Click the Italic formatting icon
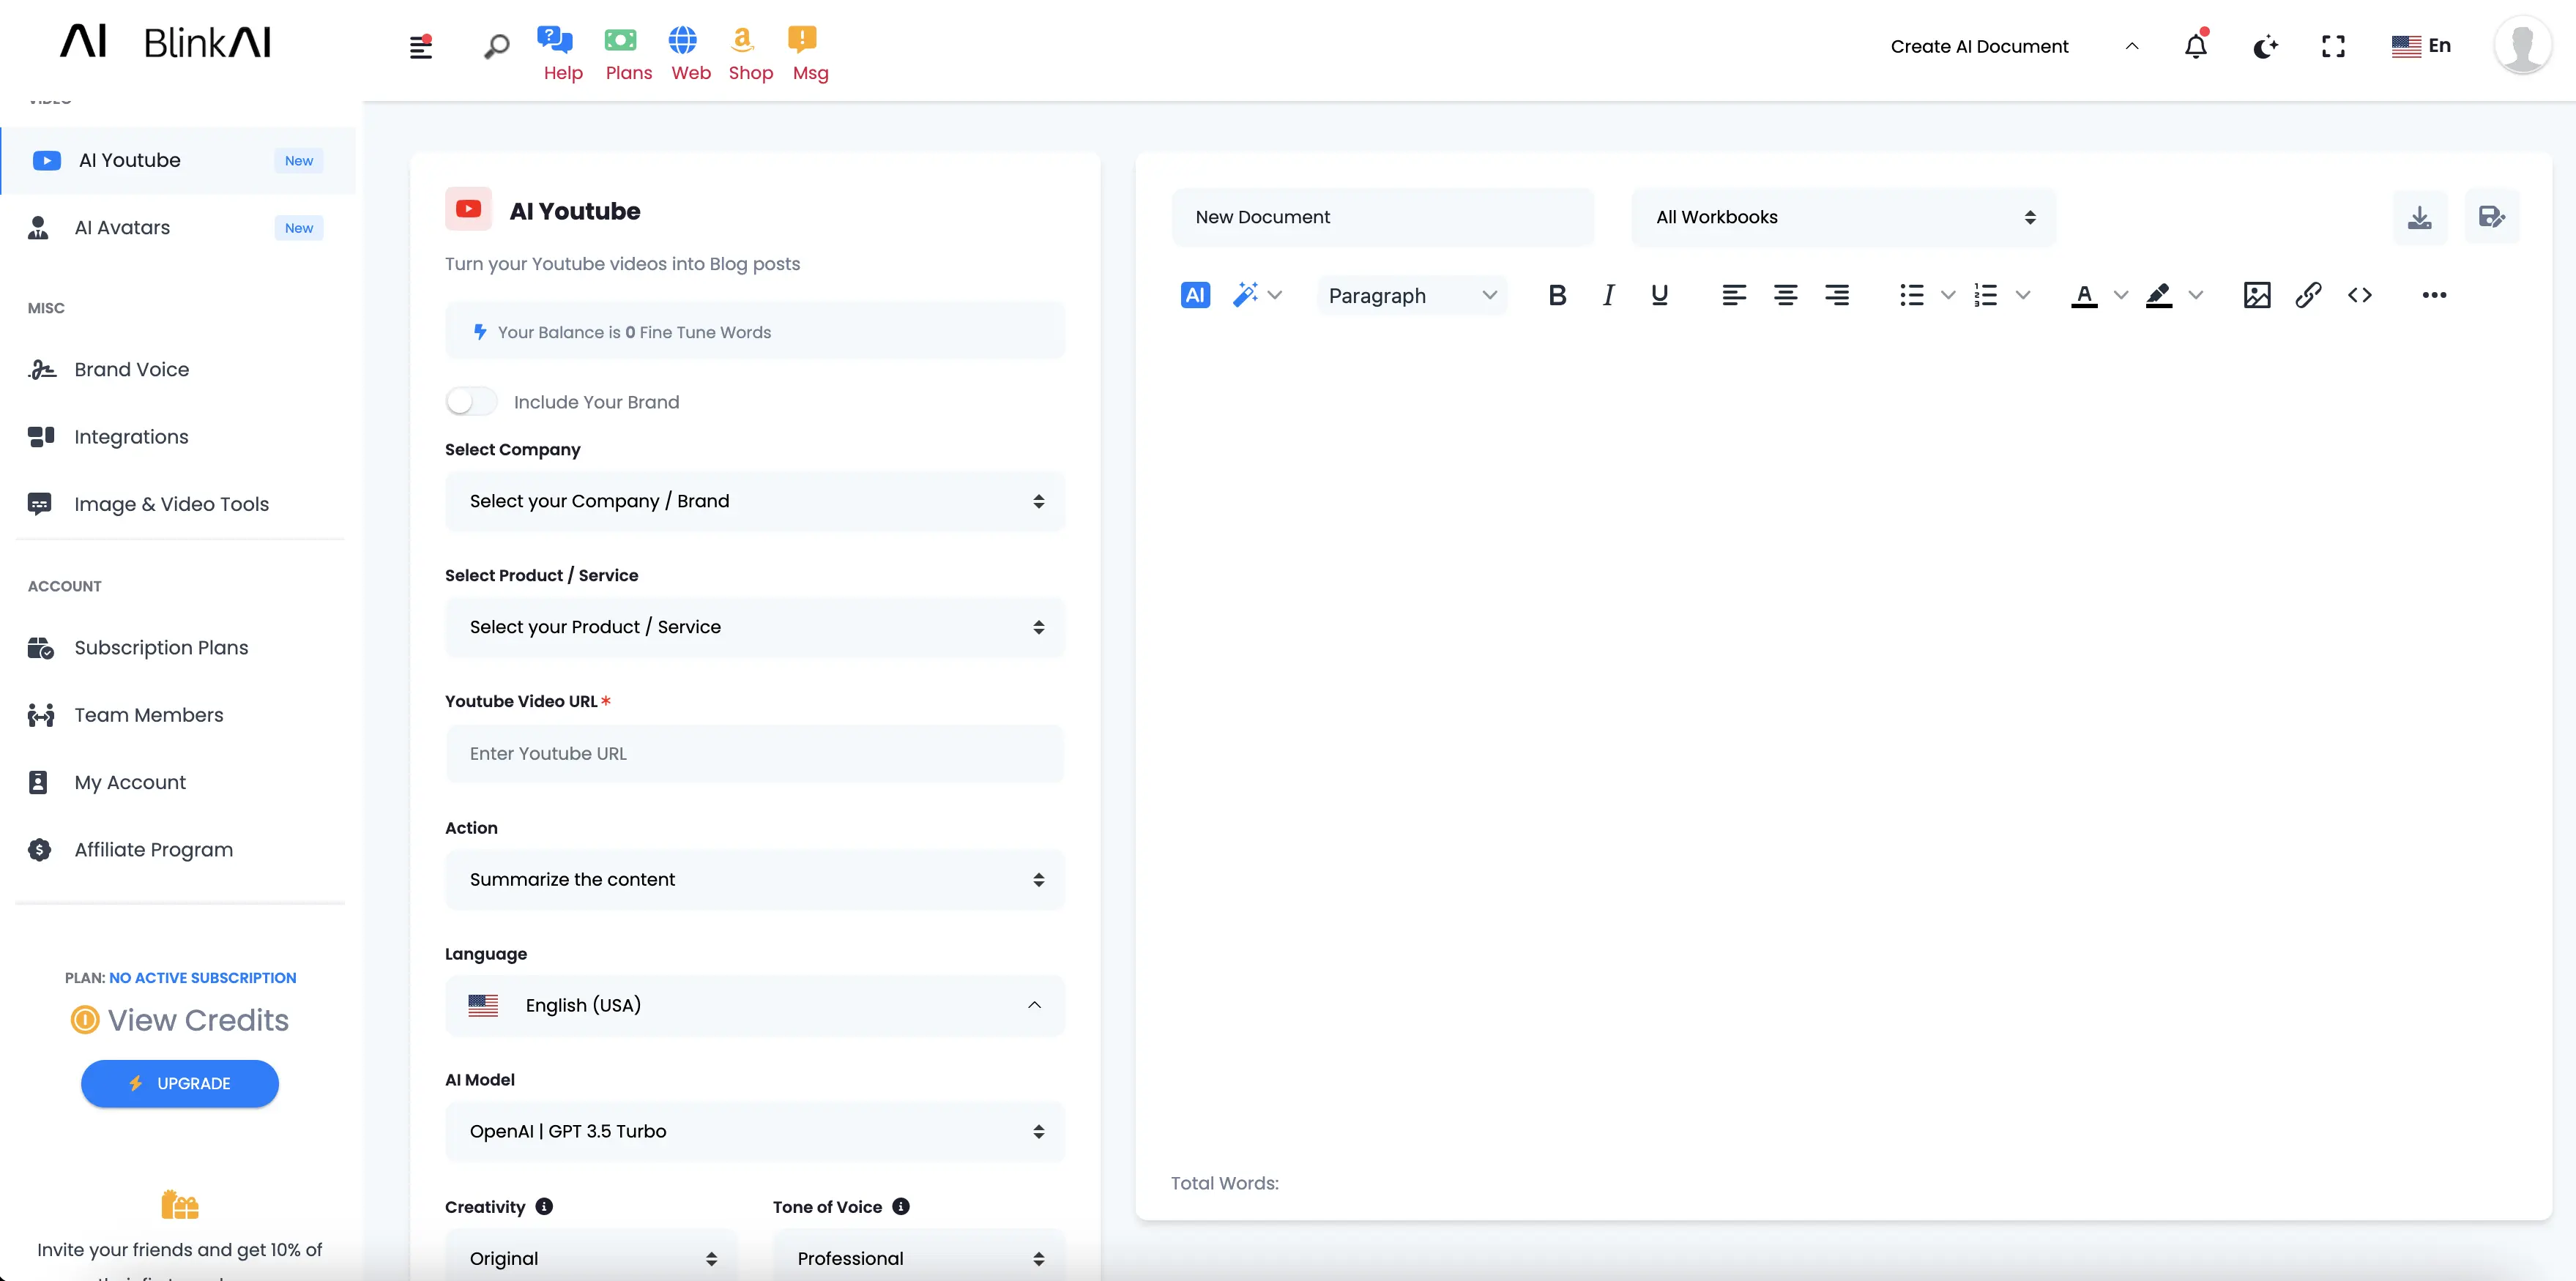Image resolution: width=2576 pixels, height=1281 pixels. (x=1608, y=295)
